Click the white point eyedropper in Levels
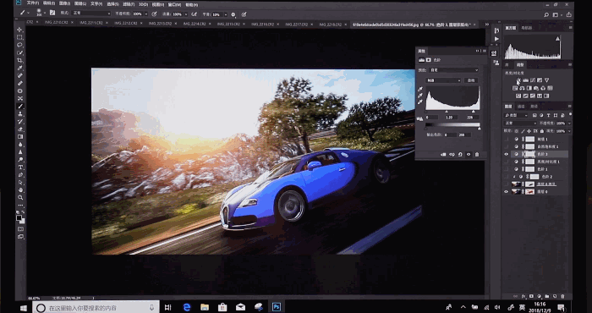Viewport: 592px width, 313px height. 420,102
